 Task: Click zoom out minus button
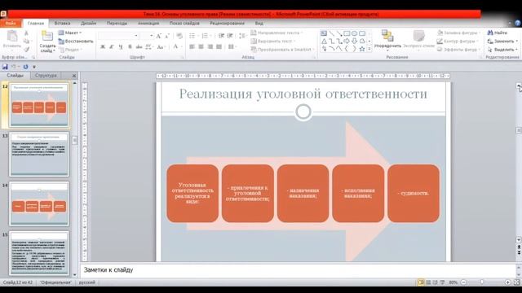coord(463,282)
